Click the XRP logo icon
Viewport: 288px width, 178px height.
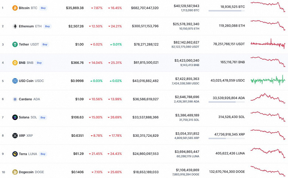click(x=15, y=136)
